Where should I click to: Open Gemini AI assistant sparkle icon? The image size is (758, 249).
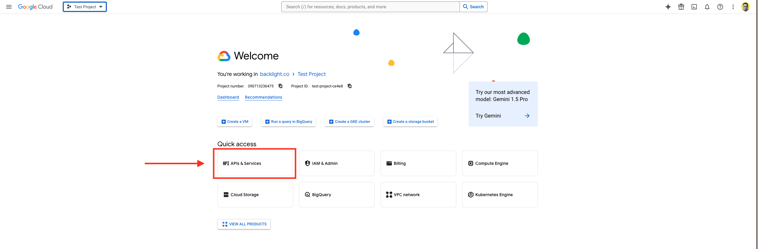click(668, 7)
